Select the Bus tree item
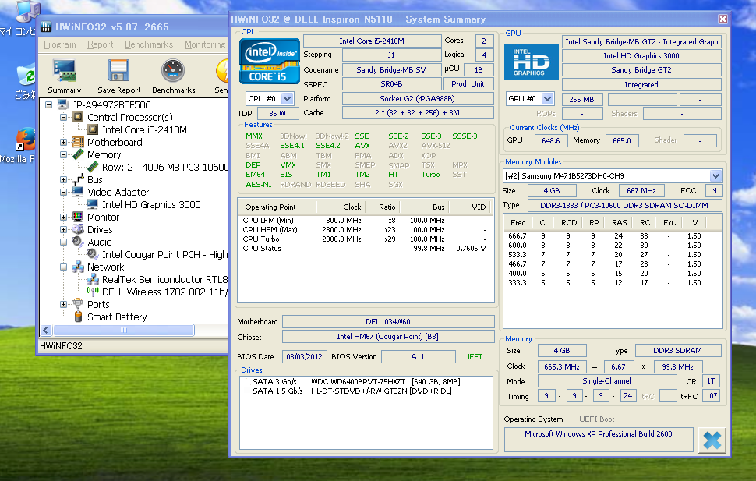This screenshot has width=756, height=481. [x=95, y=179]
